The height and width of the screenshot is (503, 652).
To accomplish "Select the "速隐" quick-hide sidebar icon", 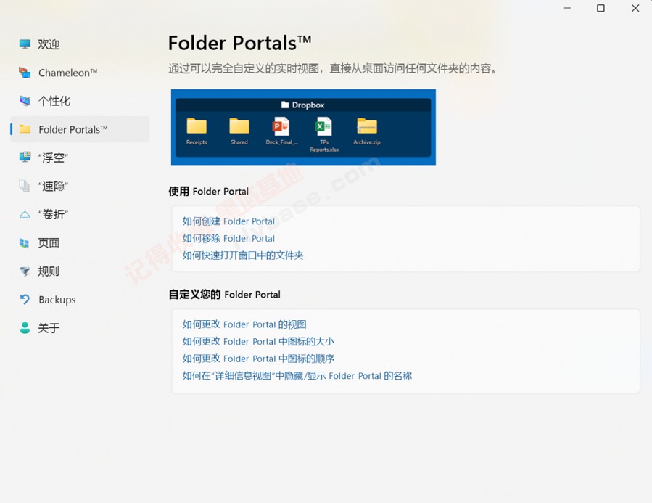I will 23,186.
